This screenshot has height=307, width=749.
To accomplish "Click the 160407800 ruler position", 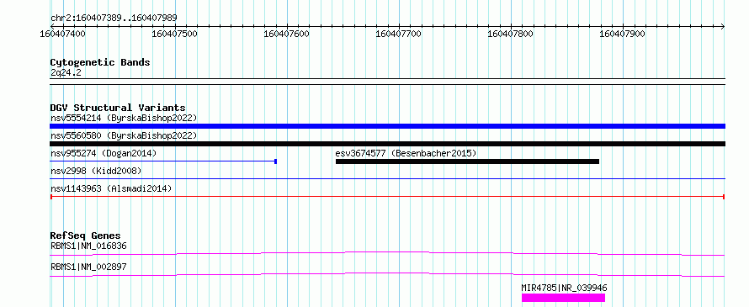I will [511, 34].
